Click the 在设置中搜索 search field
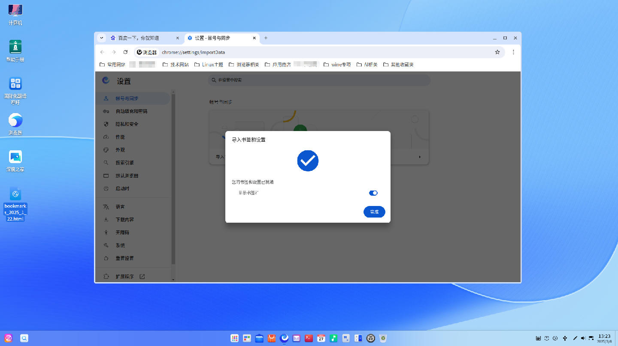Viewport: 618px width, 346px height. coord(319,80)
